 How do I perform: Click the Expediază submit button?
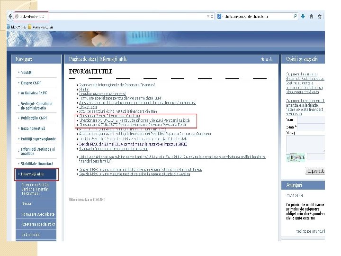[x=315, y=171]
